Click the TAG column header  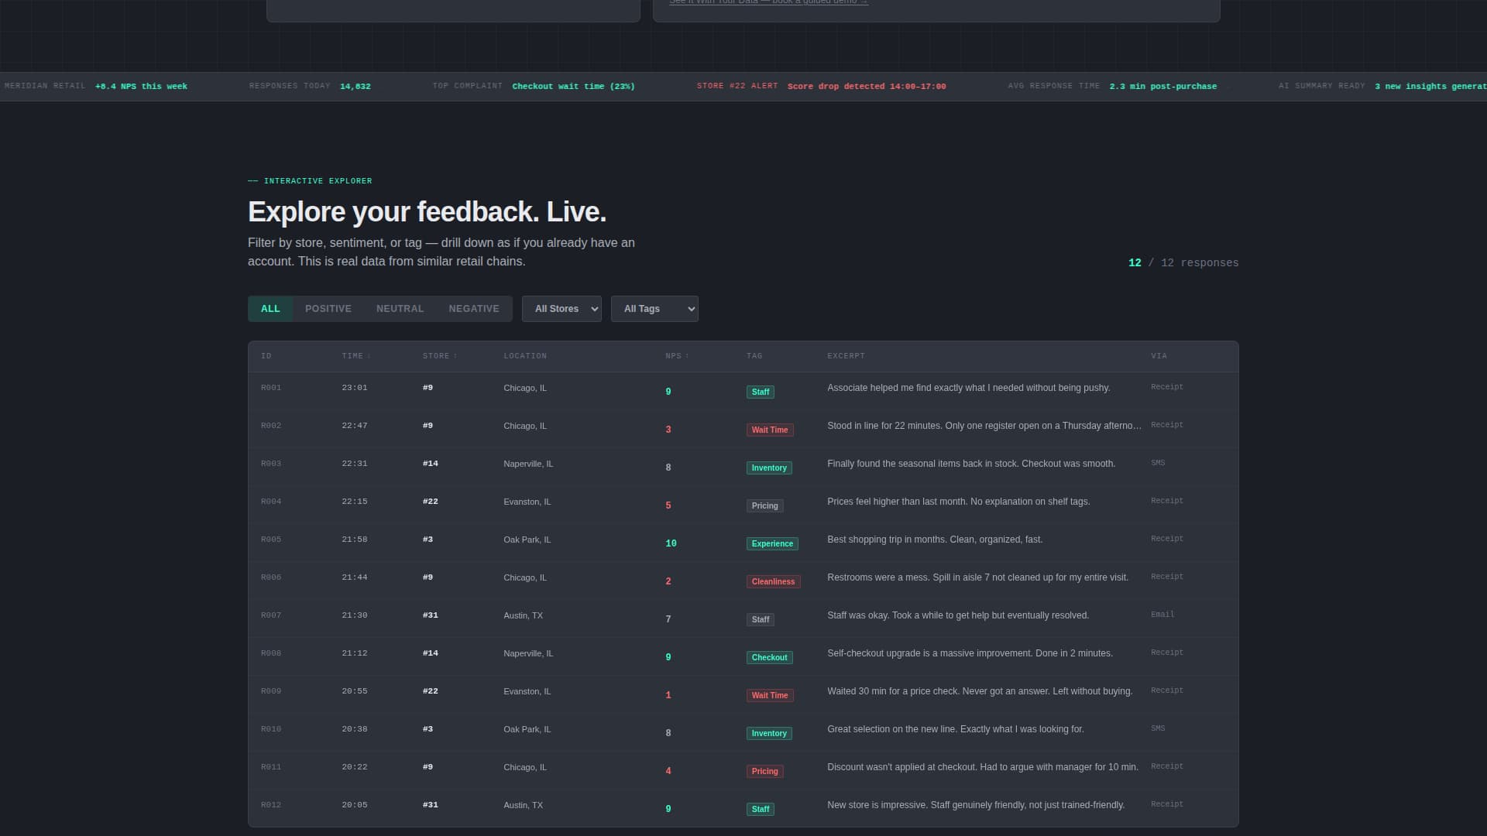coord(754,356)
